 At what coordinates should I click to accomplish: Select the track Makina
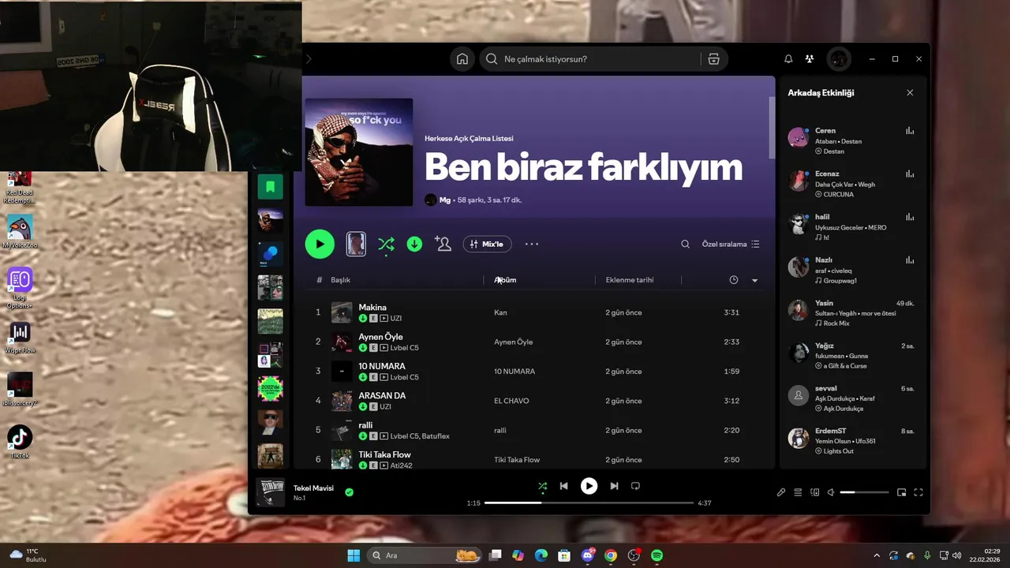[x=372, y=308]
